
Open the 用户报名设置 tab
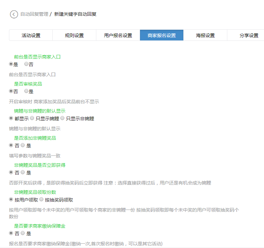[118, 35]
